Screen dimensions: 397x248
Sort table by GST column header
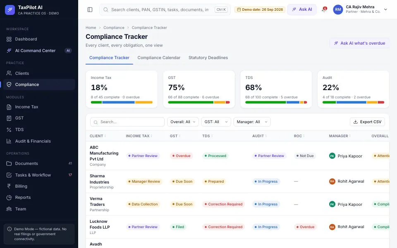175,136
